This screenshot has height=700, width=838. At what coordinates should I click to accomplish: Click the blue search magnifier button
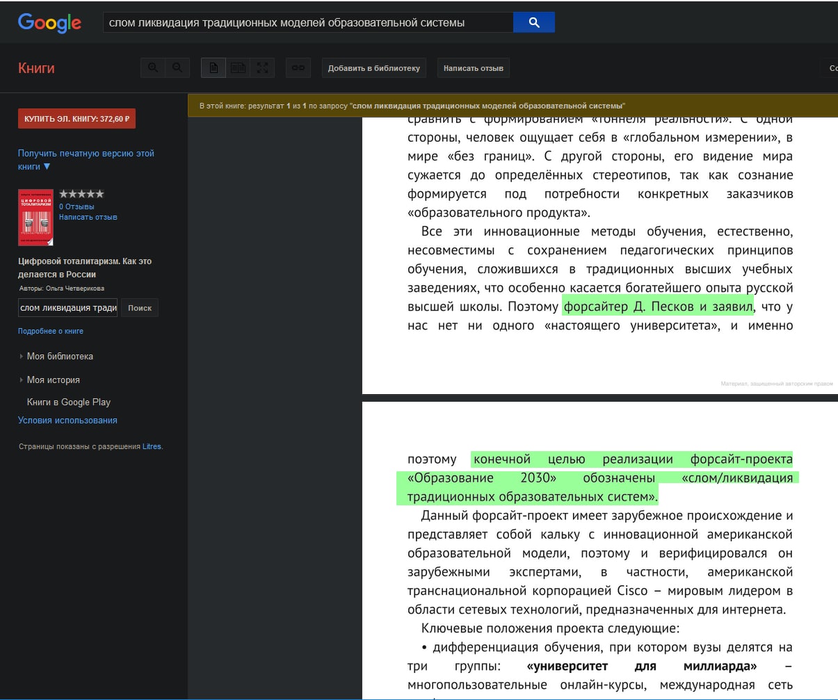533,22
